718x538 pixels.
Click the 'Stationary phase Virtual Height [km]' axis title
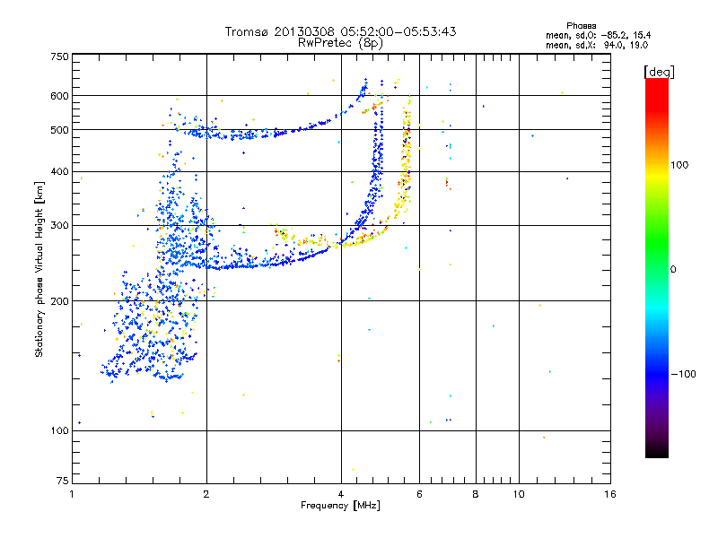[39, 269]
